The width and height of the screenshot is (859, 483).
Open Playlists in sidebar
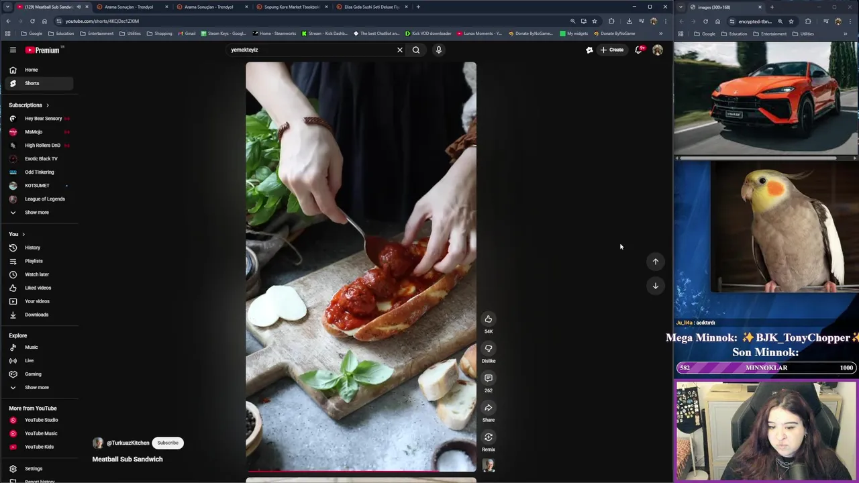tap(40, 261)
